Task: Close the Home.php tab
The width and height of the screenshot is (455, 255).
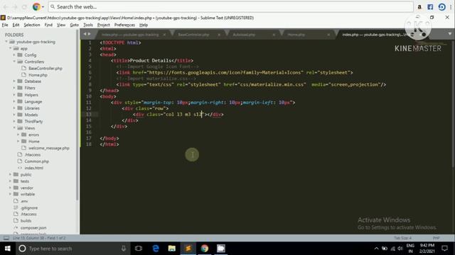Action: [328, 35]
